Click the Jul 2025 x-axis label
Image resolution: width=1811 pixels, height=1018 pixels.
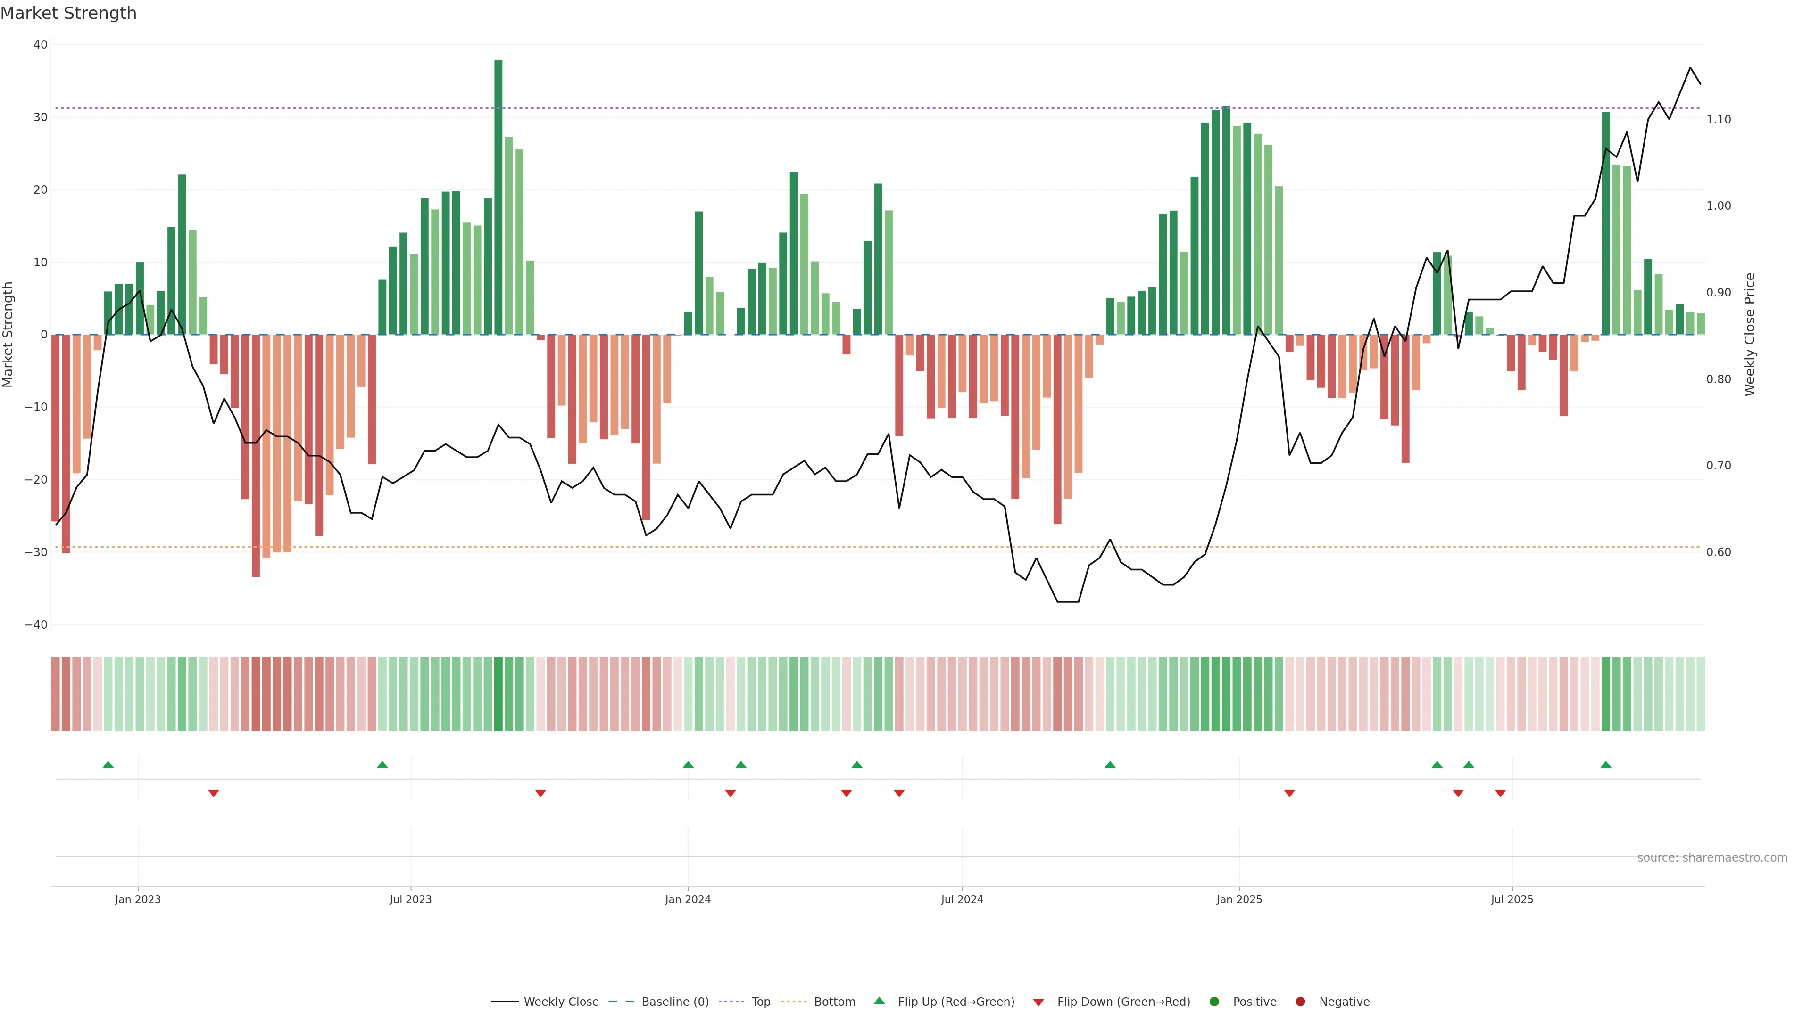(1512, 899)
